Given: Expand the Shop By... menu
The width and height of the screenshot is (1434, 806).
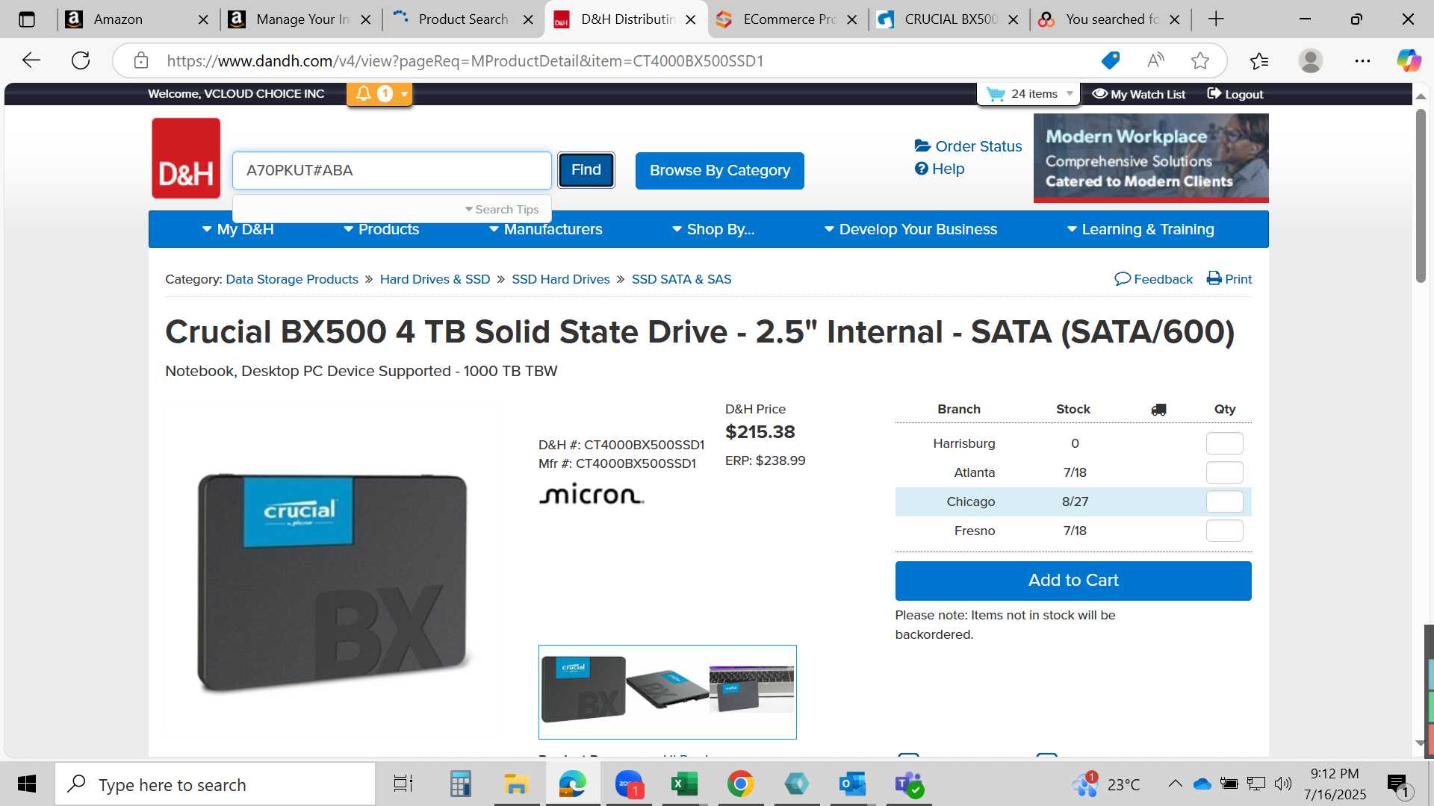Looking at the screenshot, I should [713, 229].
